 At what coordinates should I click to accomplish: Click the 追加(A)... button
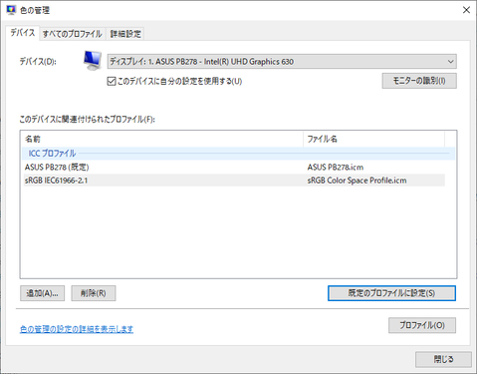coord(42,293)
